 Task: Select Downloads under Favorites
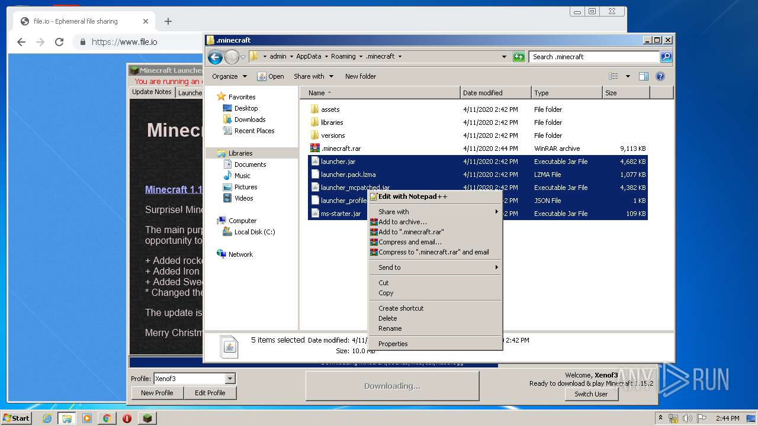250,120
